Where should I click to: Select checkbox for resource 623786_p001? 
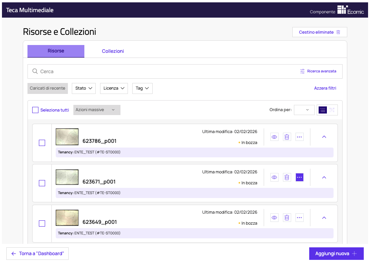(x=42, y=143)
